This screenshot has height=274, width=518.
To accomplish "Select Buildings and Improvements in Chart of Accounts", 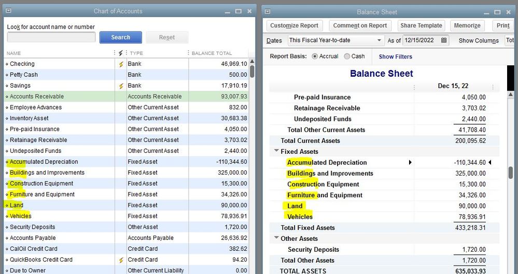I will point(126,172).
